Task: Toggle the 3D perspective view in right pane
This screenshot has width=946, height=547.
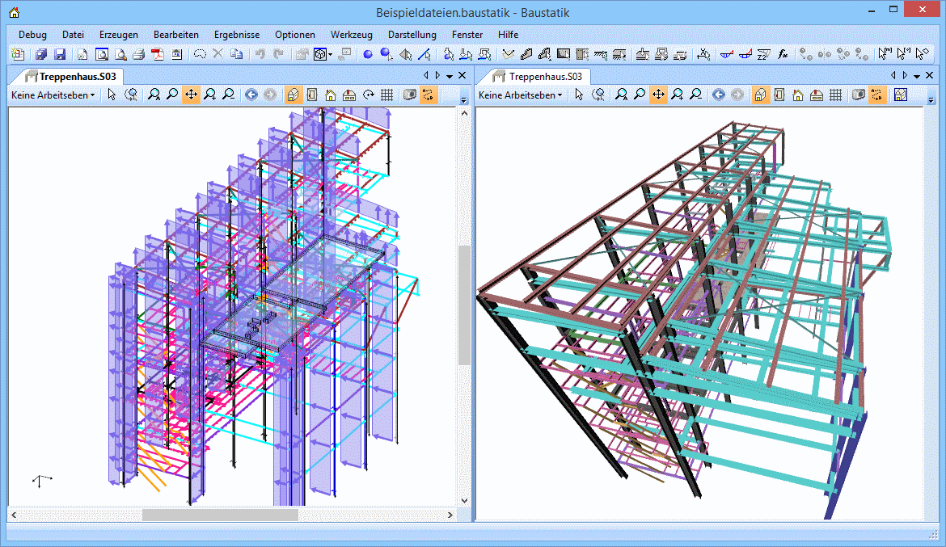Action: click(x=760, y=95)
